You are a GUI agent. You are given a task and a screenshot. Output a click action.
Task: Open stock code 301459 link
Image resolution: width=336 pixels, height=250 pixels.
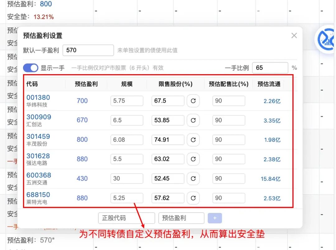[38, 137]
